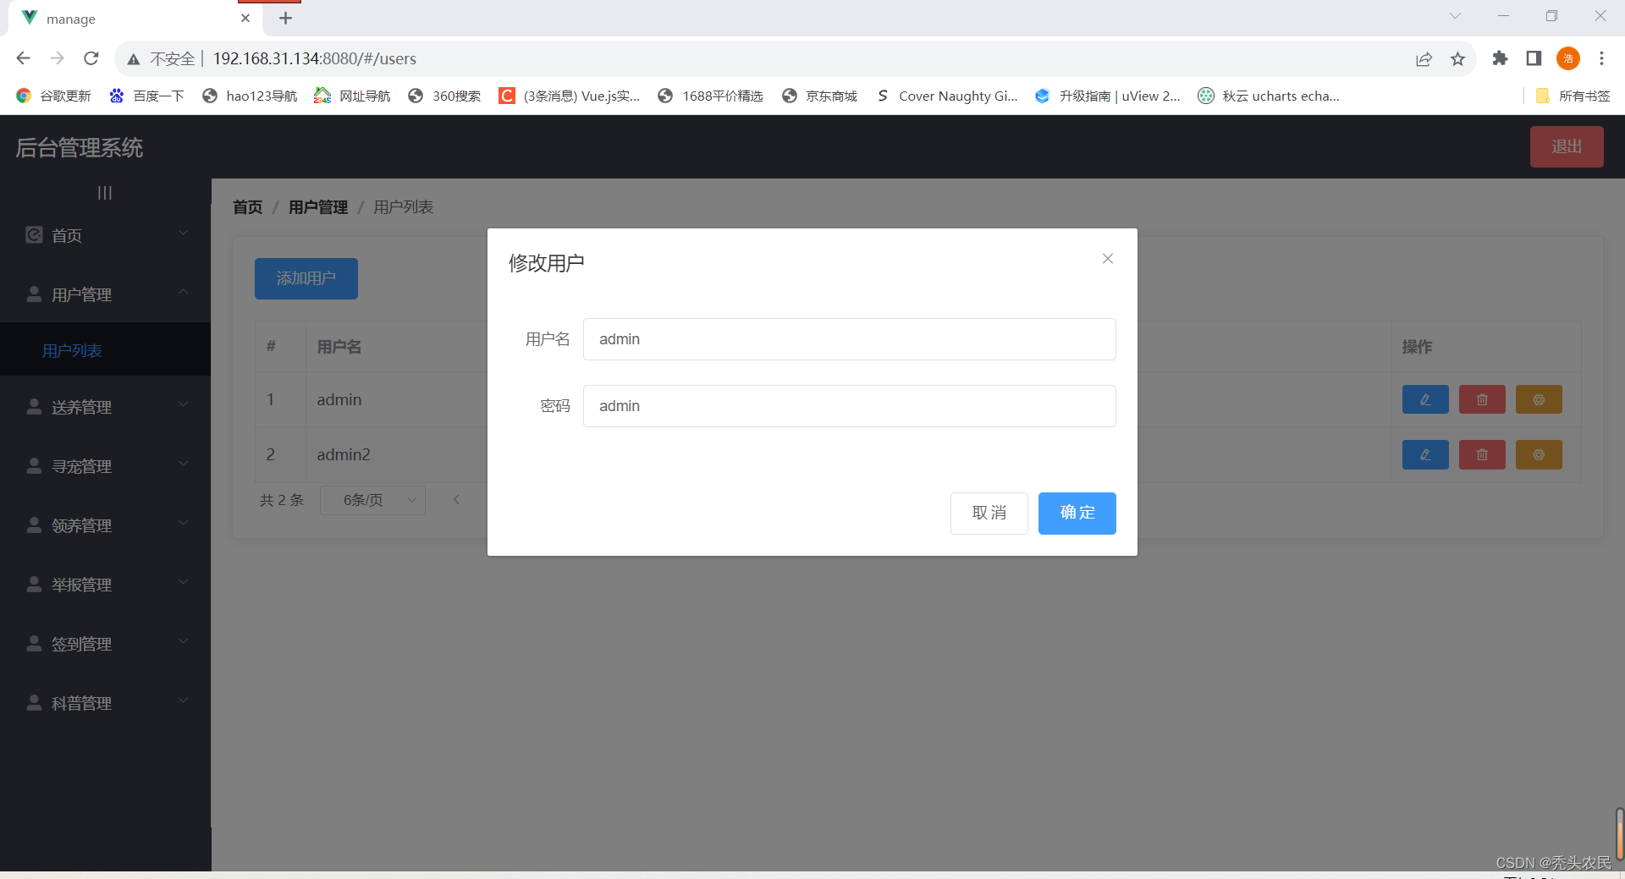Screen dimensions: 1625x879
Task: Expand the 送养管理 sidebar menu
Action: coord(105,407)
